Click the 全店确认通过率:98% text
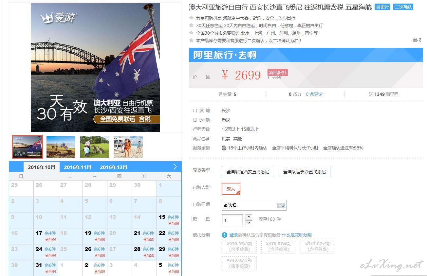 point(343,148)
